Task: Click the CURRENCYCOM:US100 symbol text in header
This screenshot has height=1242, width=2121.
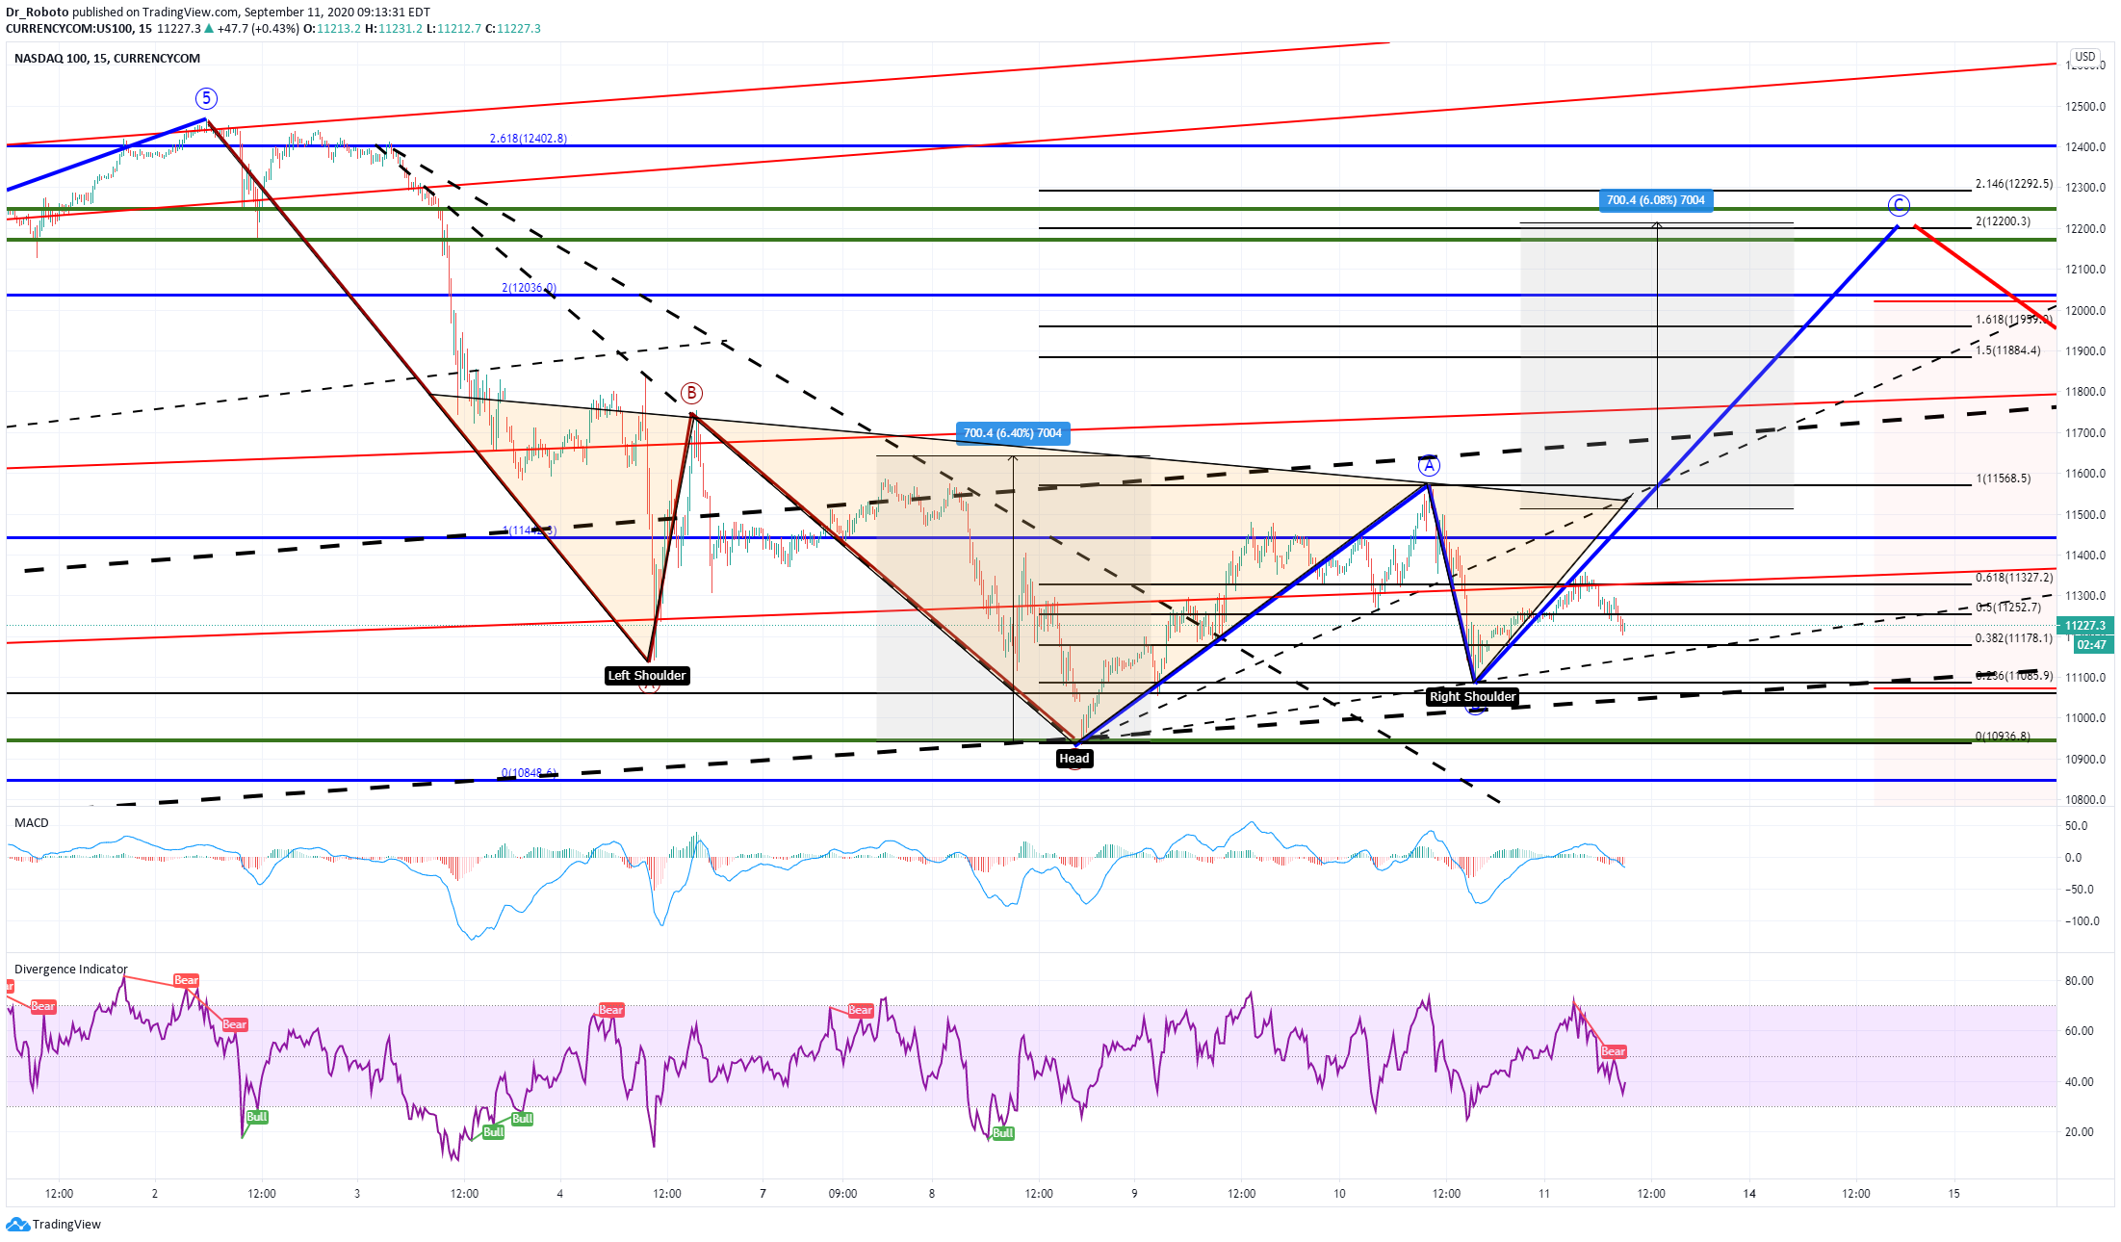Action: (x=69, y=28)
